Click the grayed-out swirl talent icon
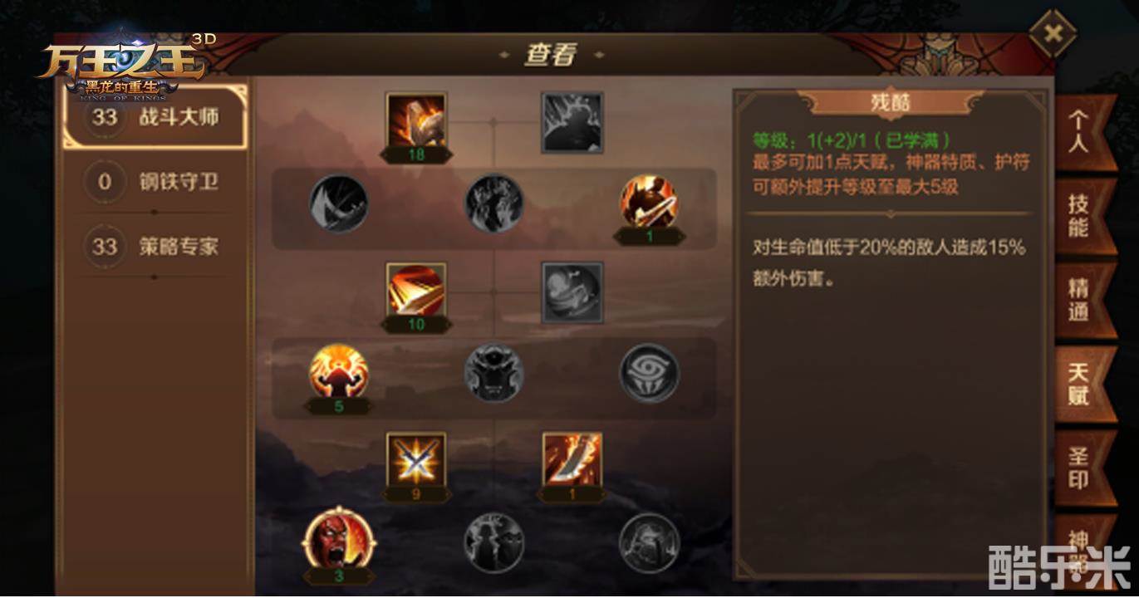 [x=572, y=292]
